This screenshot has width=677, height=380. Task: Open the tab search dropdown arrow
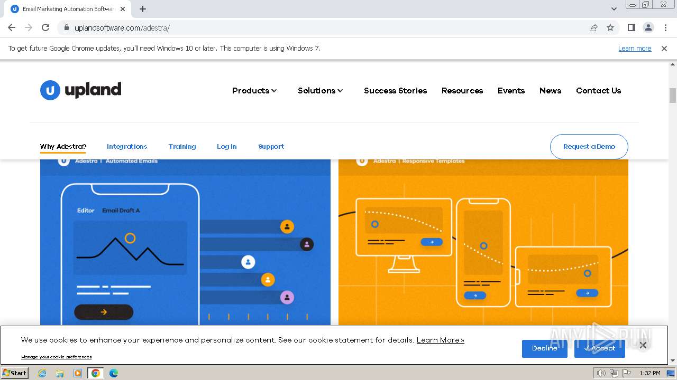click(614, 9)
